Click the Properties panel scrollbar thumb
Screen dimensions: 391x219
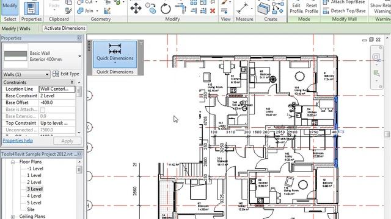coord(79,92)
